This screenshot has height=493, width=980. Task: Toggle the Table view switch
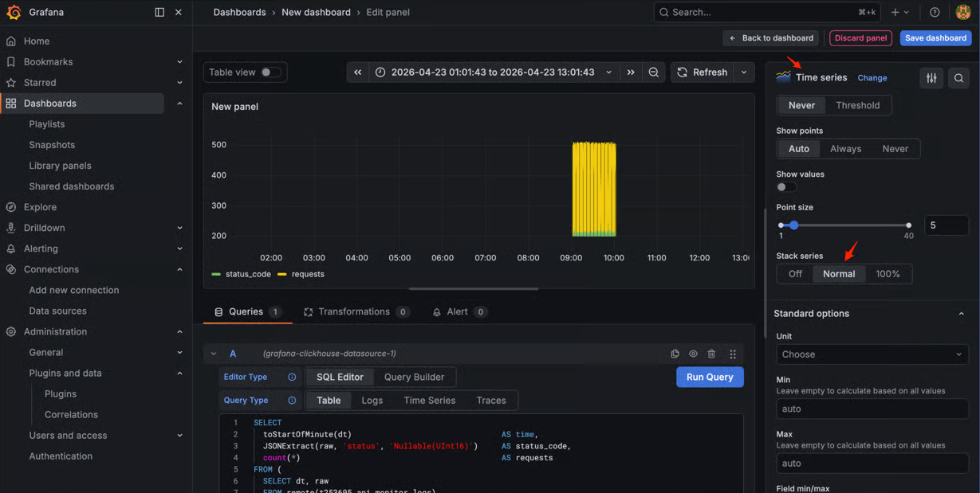click(270, 72)
